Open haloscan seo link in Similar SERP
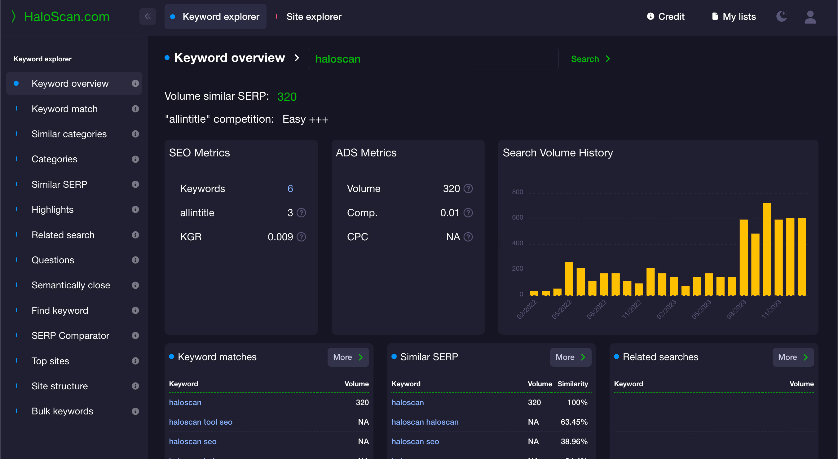 pos(415,441)
